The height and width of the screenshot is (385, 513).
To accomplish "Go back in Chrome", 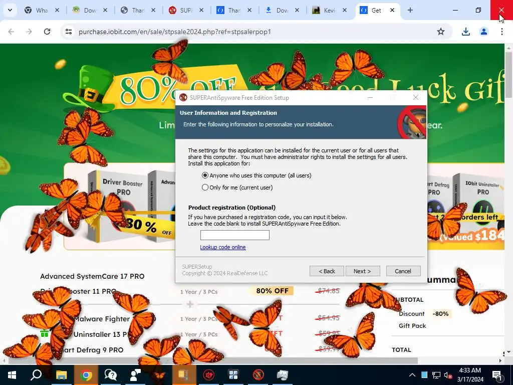I will pos(11,32).
